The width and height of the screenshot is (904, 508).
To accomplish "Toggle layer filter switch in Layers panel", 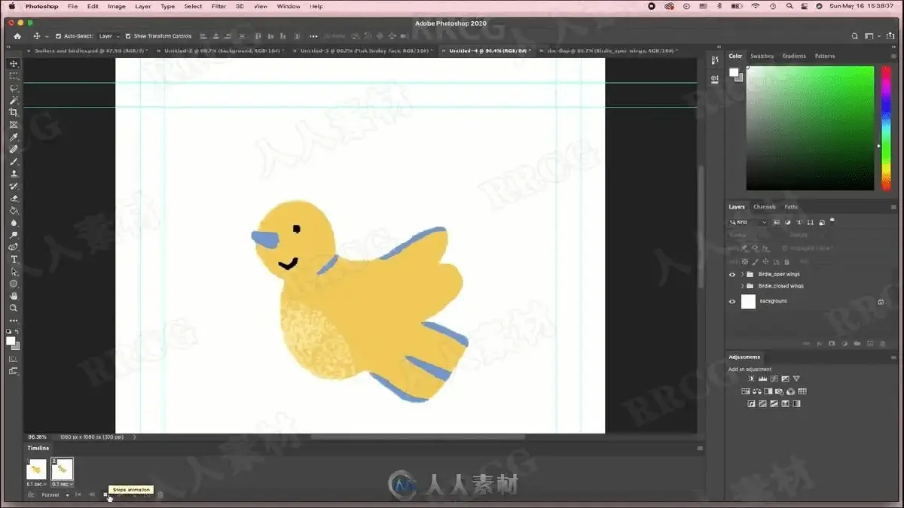I will coord(832,221).
